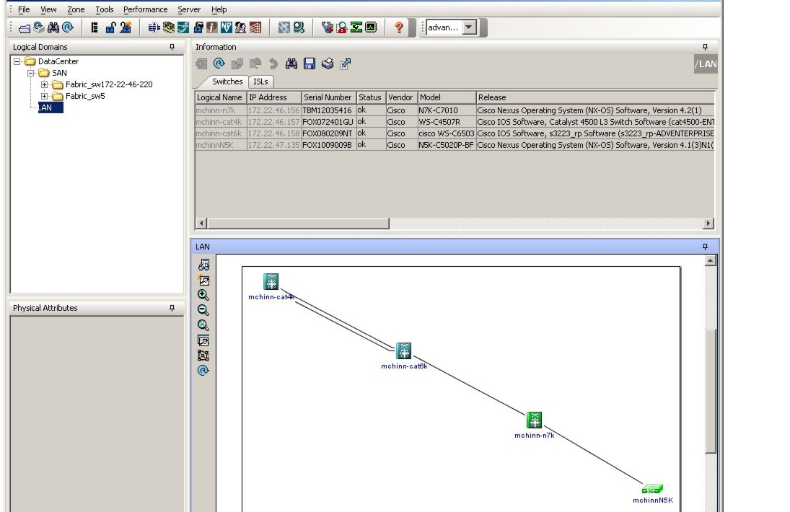Click the teal running figure toolbar icon
The height and width of the screenshot is (512, 790).
(183, 27)
